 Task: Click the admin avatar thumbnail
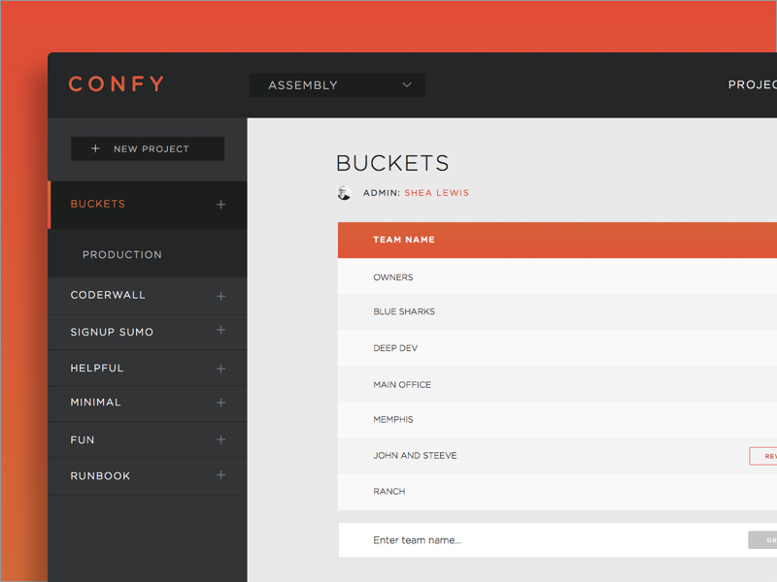[x=345, y=192]
